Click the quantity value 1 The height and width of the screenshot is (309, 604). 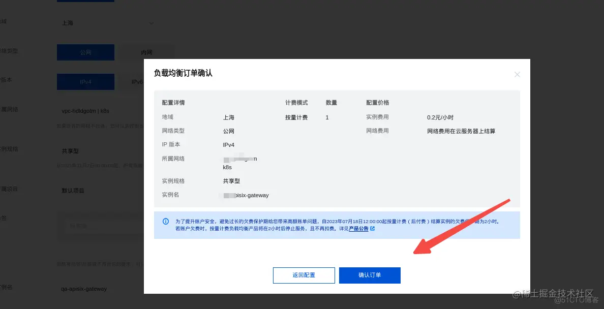[327, 117]
